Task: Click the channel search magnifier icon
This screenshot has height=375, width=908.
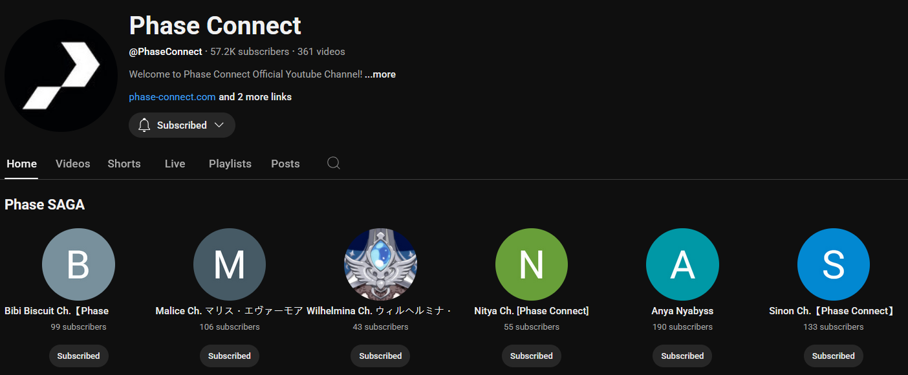Action: [x=334, y=163]
